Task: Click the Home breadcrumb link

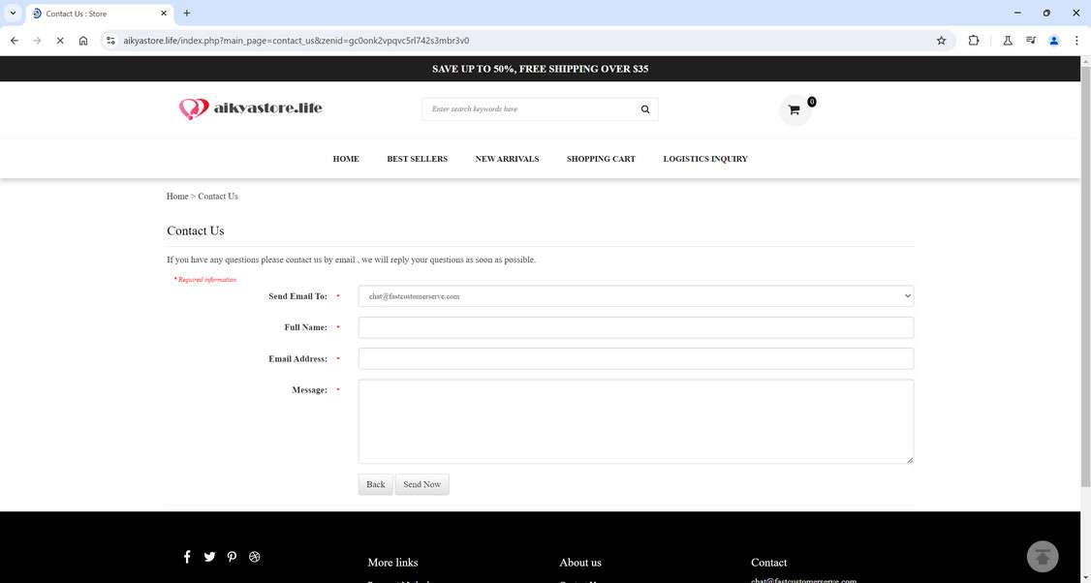Action: (177, 197)
